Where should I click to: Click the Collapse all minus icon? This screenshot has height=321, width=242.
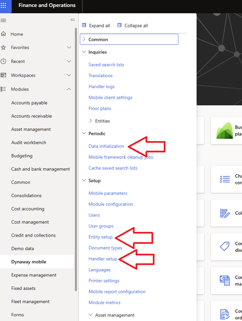[119, 25]
